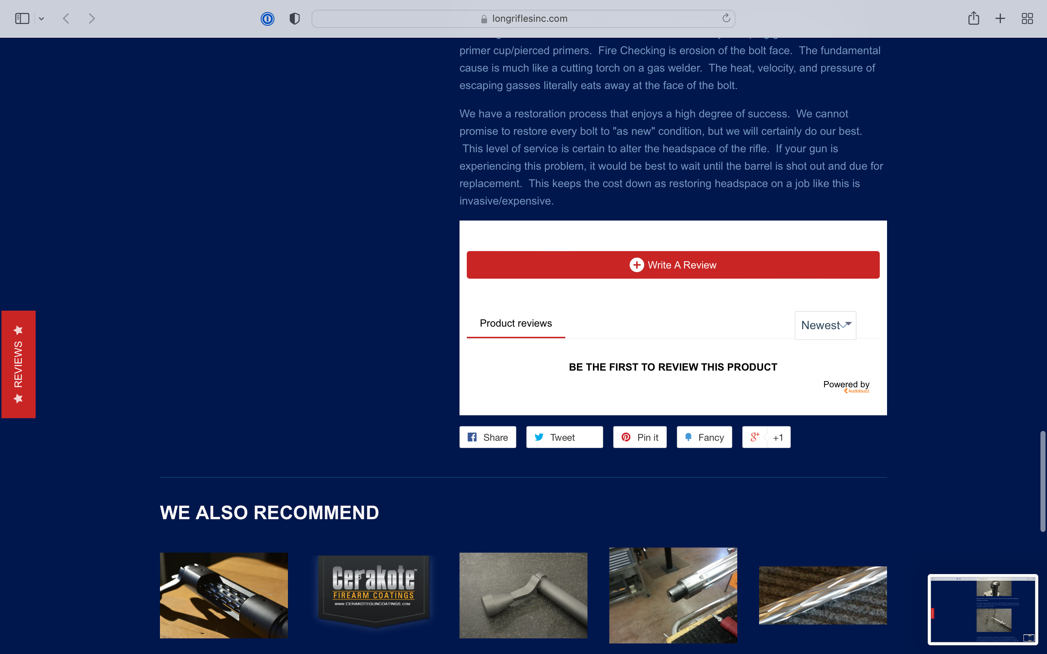The height and width of the screenshot is (654, 1047).
Task: Go forward with the forward arrow
Action: (91, 19)
